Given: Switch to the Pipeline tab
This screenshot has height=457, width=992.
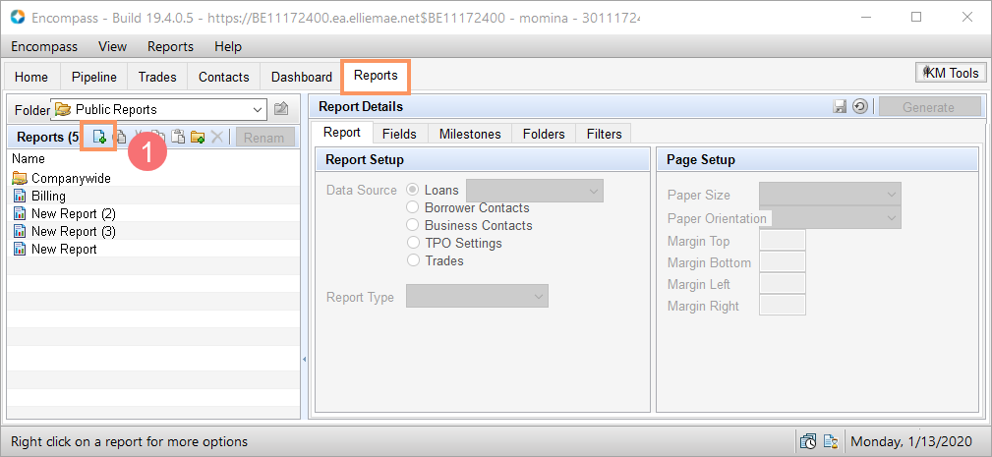Looking at the screenshot, I should pyautogui.click(x=93, y=77).
